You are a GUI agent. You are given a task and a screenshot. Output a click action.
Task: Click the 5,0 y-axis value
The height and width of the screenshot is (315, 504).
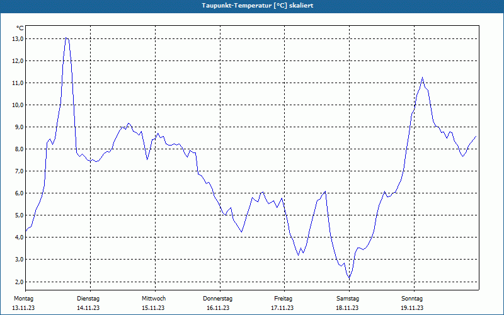[19, 215]
